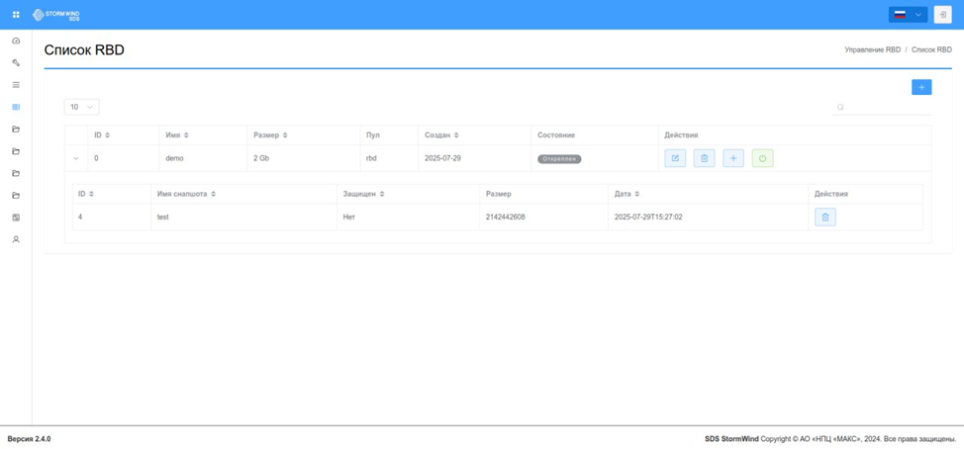
Task: Click the RBD ID cell showing 0
Action: tap(124, 158)
